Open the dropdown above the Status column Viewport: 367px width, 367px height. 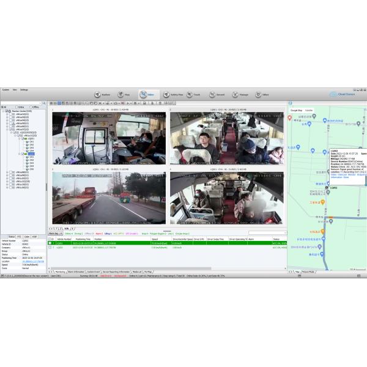[267, 233]
